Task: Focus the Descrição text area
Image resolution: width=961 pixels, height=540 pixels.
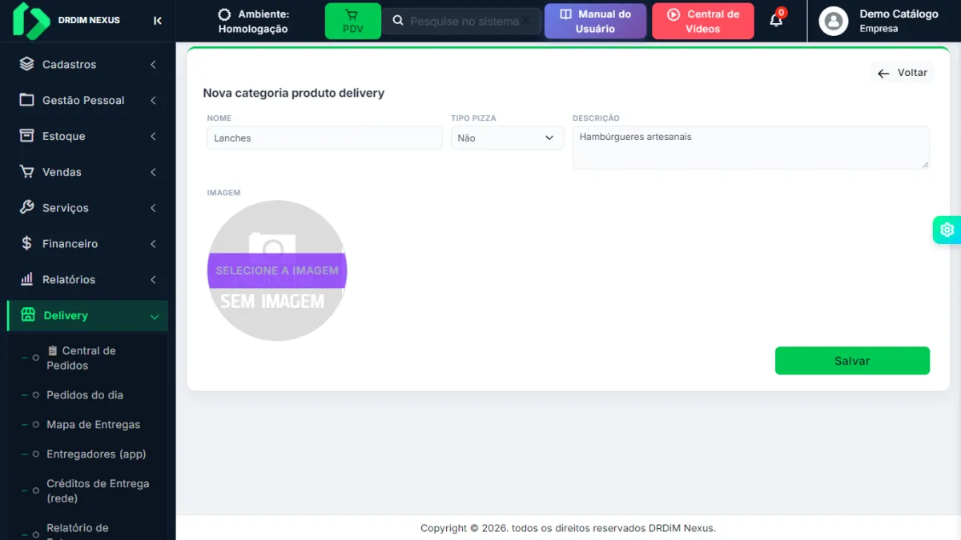Action: 751,147
